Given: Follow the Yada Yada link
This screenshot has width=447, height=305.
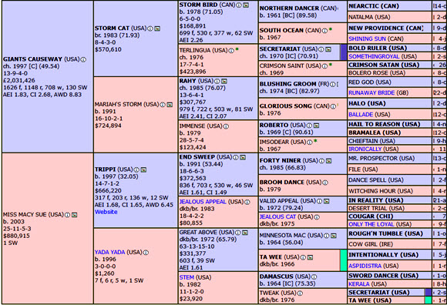Looking at the screenshot, I should click(109, 252).
